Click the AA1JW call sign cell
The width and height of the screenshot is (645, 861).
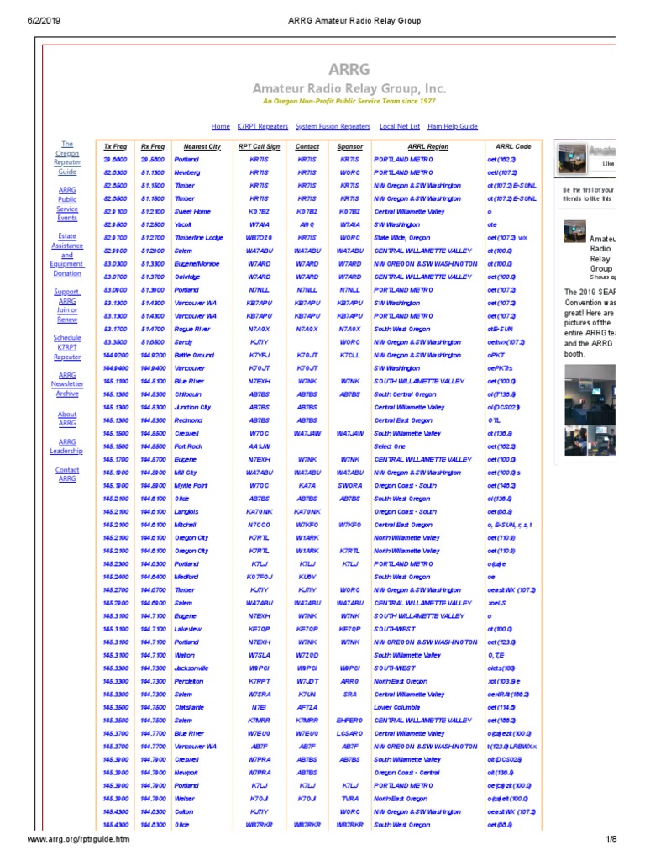pos(259,446)
